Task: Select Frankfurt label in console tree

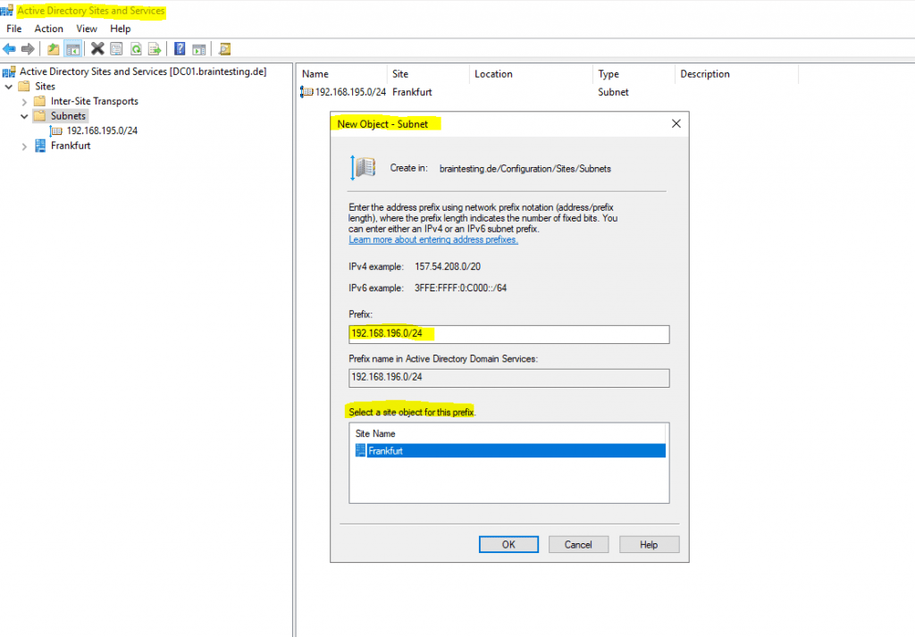Action: (71, 146)
